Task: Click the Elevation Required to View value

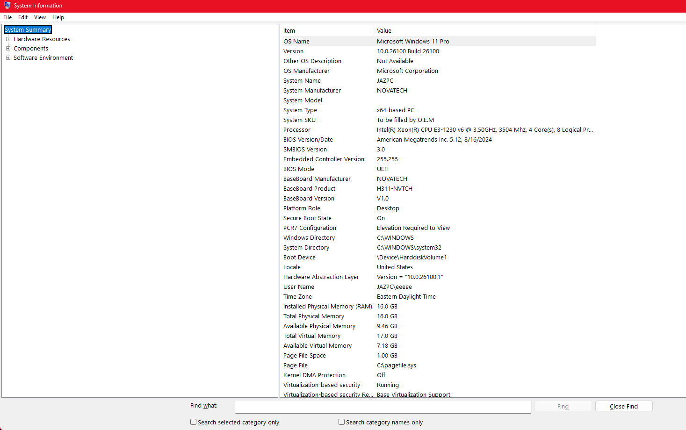Action: [413, 228]
